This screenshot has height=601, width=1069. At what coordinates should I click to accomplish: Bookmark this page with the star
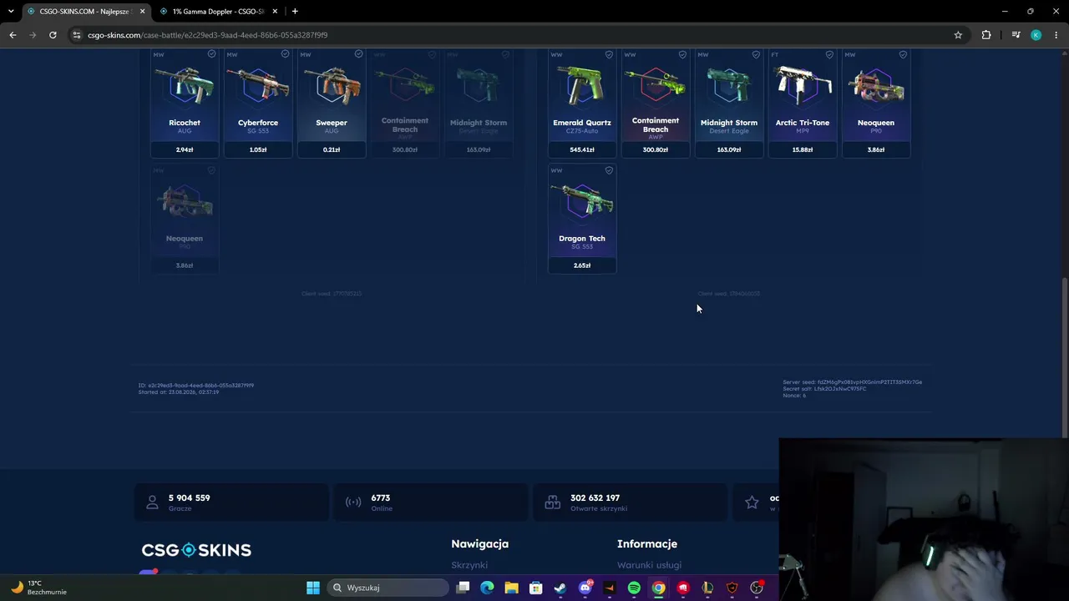(x=958, y=35)
